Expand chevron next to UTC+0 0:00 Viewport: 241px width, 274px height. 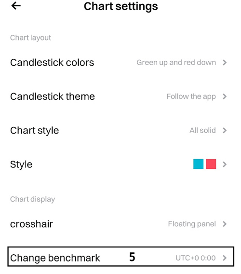click(x=225, y=258)
